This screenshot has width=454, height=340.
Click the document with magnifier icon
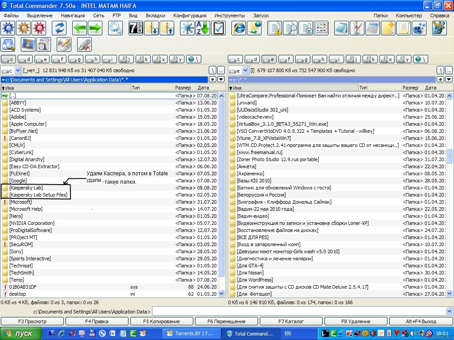(x=290, y=28)
